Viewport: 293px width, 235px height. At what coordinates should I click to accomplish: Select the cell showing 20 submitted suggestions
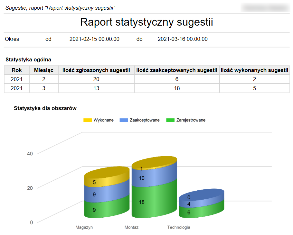pyautogui.click(x=96, y=79)
